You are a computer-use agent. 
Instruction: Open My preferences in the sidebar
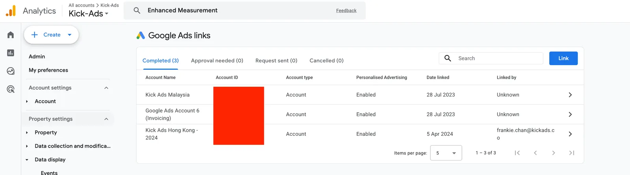point(48,70)
